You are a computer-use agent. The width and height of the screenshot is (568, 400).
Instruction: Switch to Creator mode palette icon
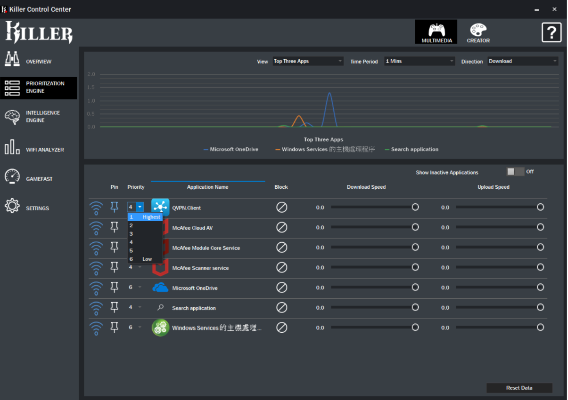click(478, 30)
